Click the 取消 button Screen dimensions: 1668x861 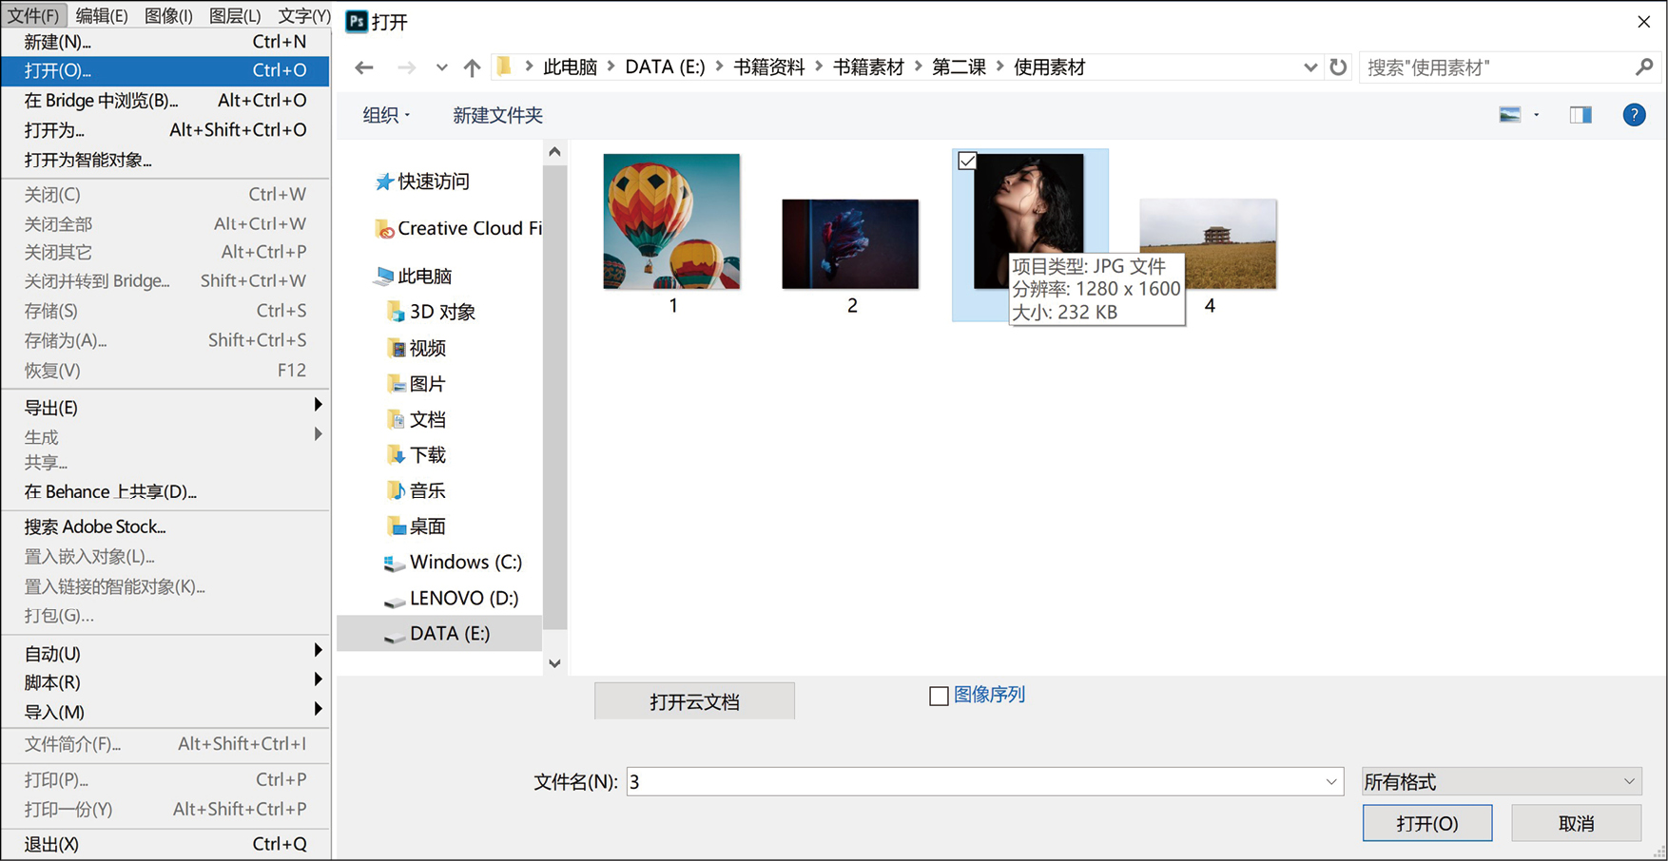[1576, 823]
